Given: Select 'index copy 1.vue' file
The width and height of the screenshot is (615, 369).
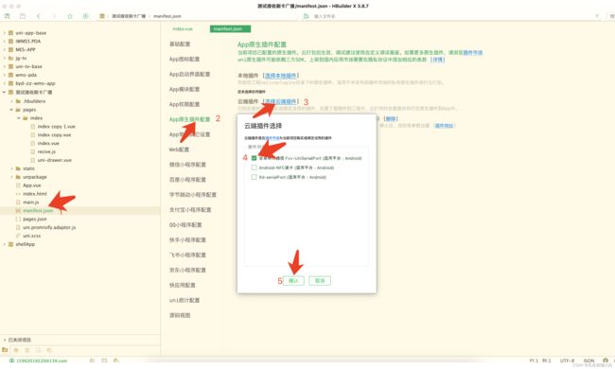Looking at the screenshot, I should coord(56,127).
